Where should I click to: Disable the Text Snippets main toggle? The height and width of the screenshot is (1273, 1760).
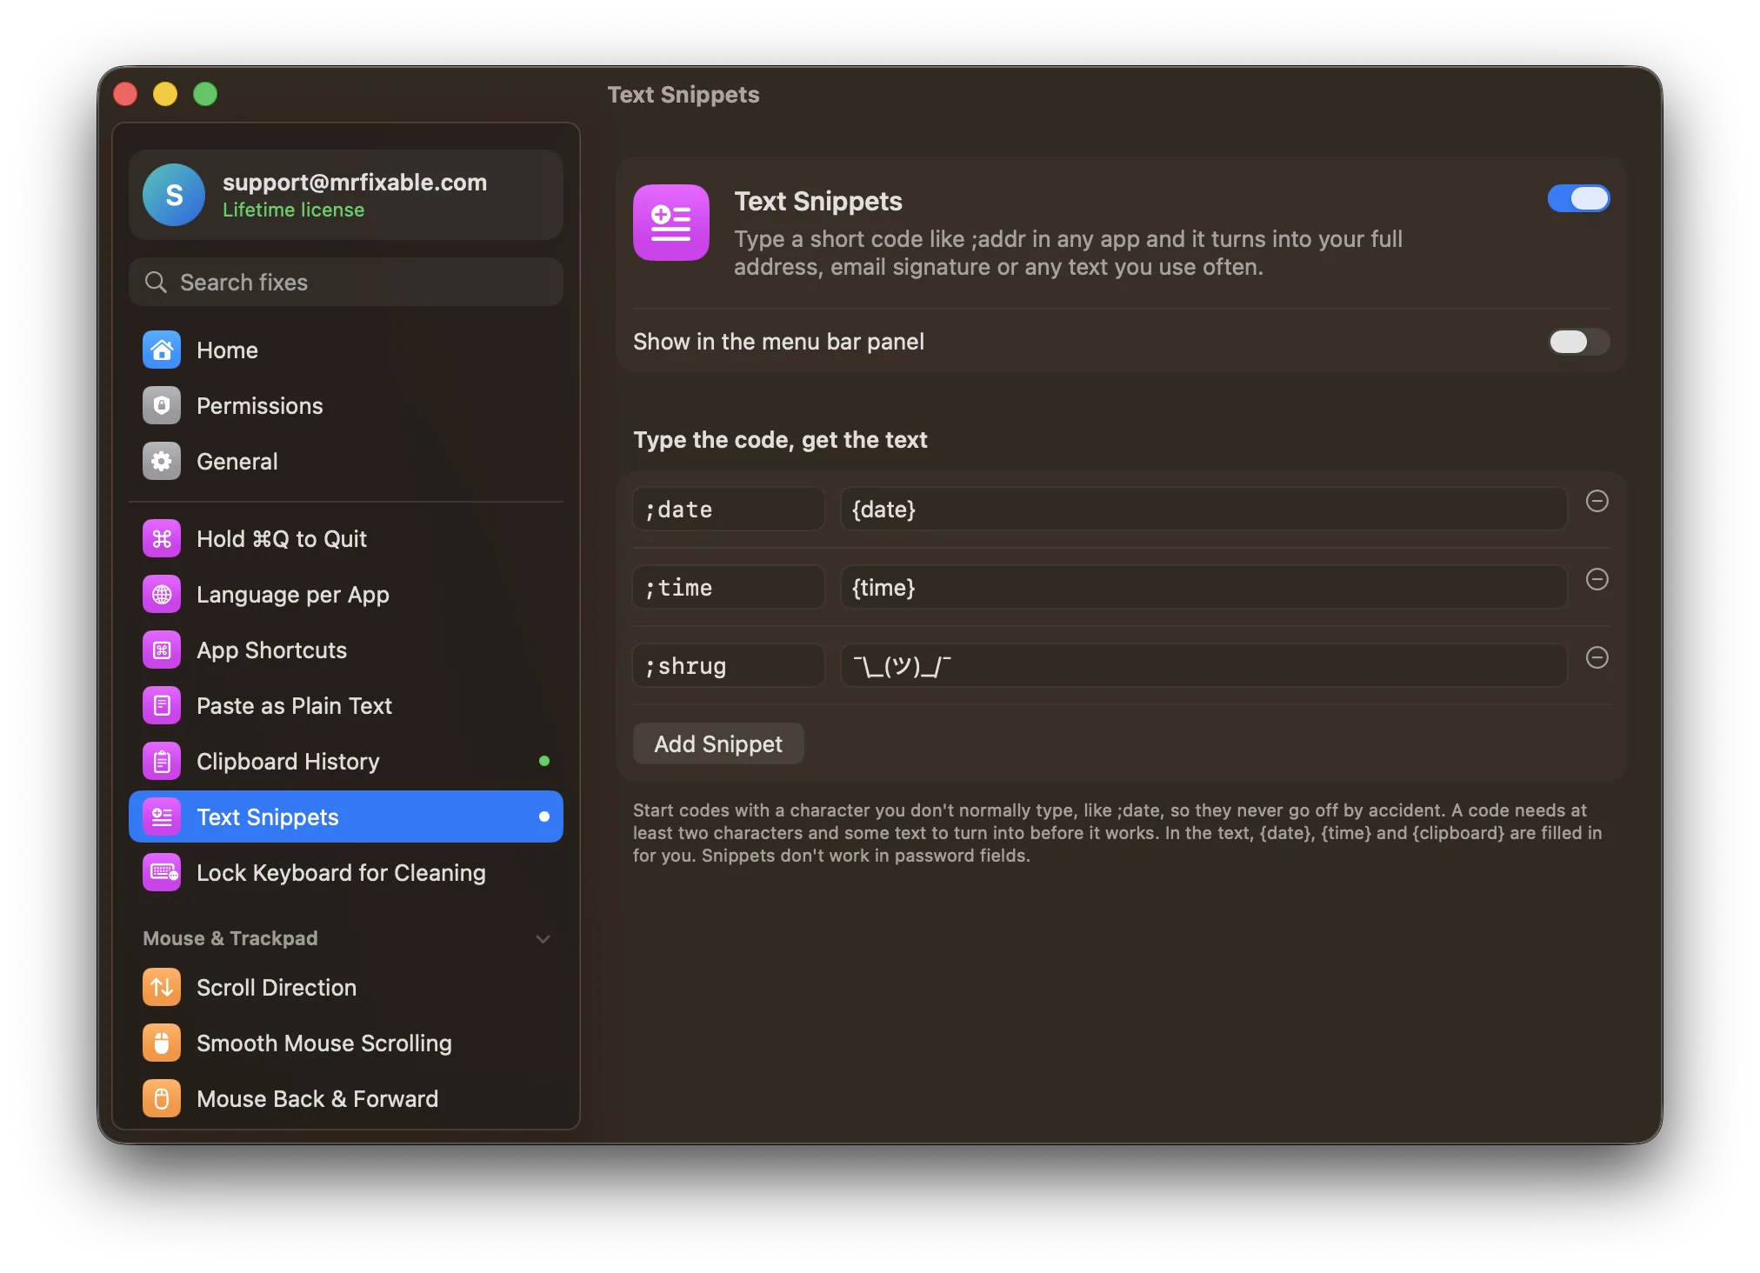pyautogui.click(x=1578, y=198)
